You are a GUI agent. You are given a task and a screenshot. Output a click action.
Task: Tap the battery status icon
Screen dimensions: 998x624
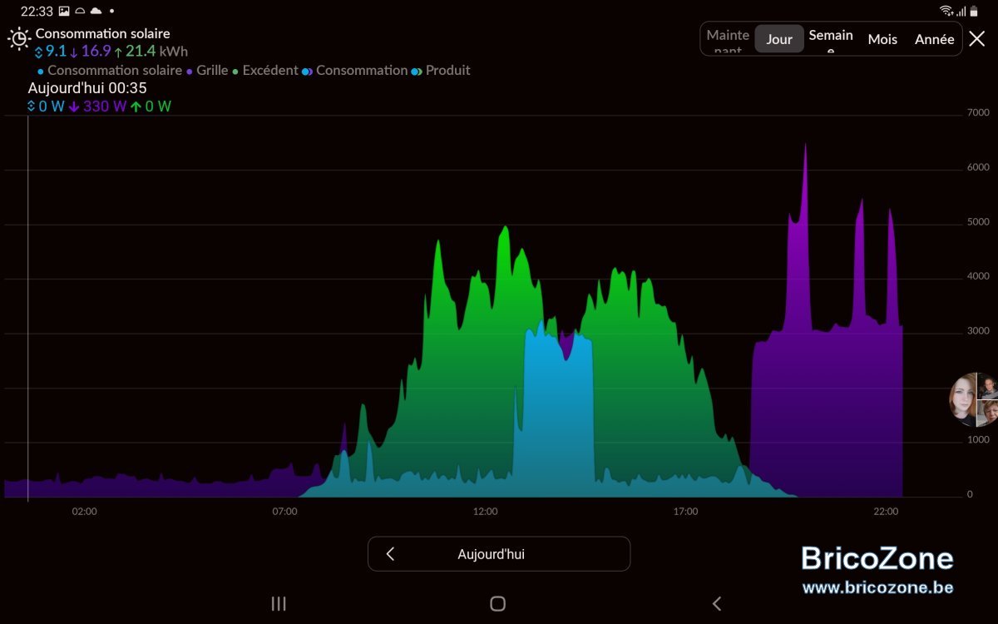click(x=975, y=11)
